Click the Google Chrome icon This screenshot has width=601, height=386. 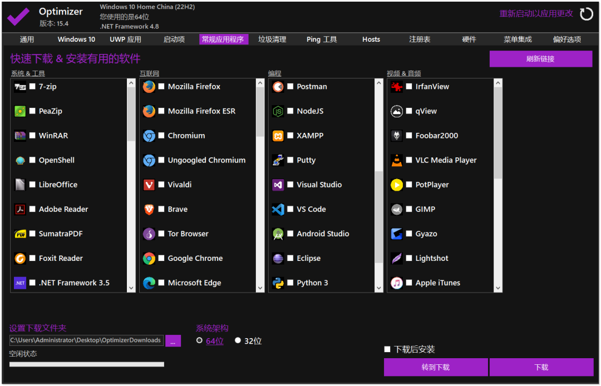(149, 259)
